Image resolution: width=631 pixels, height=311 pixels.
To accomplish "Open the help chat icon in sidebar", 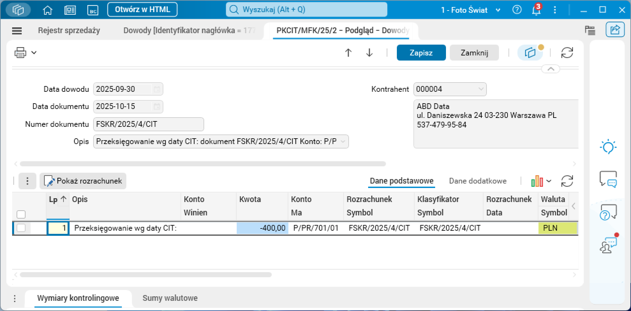I will pos(608,212).
